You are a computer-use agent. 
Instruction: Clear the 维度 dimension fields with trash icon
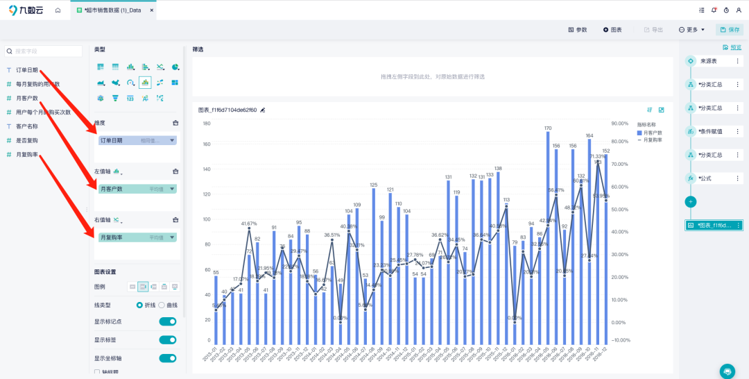click(175, 123)
